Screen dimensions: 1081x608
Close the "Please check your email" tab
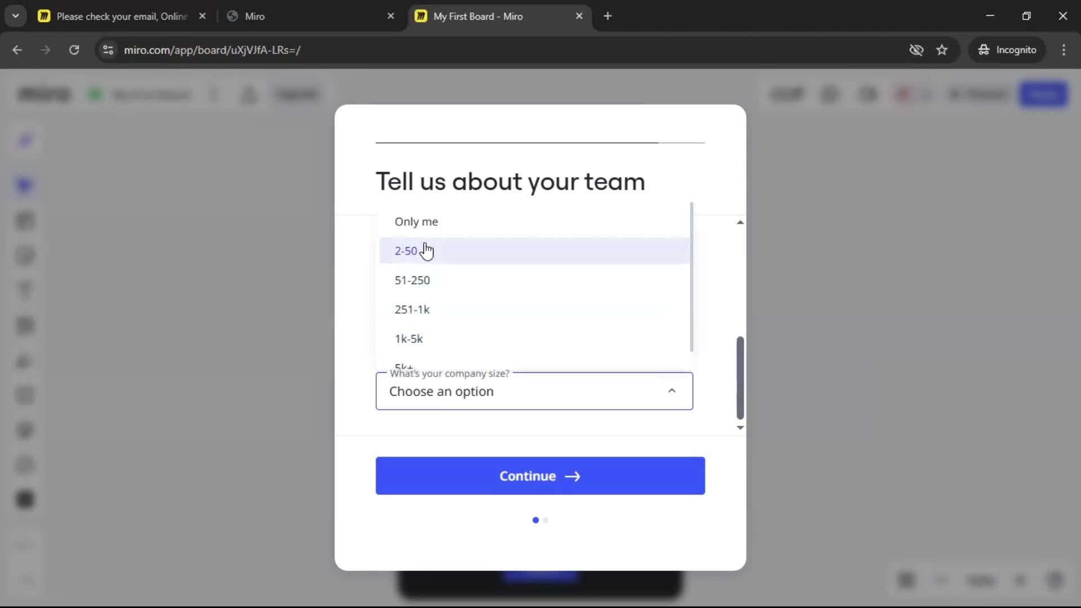click(202, 16)
